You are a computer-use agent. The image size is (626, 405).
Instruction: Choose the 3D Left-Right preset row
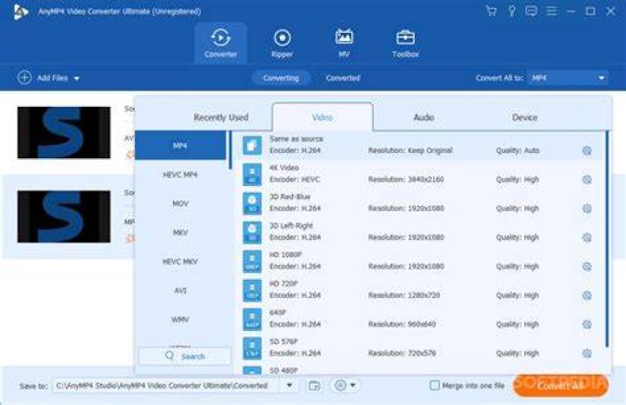420,232
